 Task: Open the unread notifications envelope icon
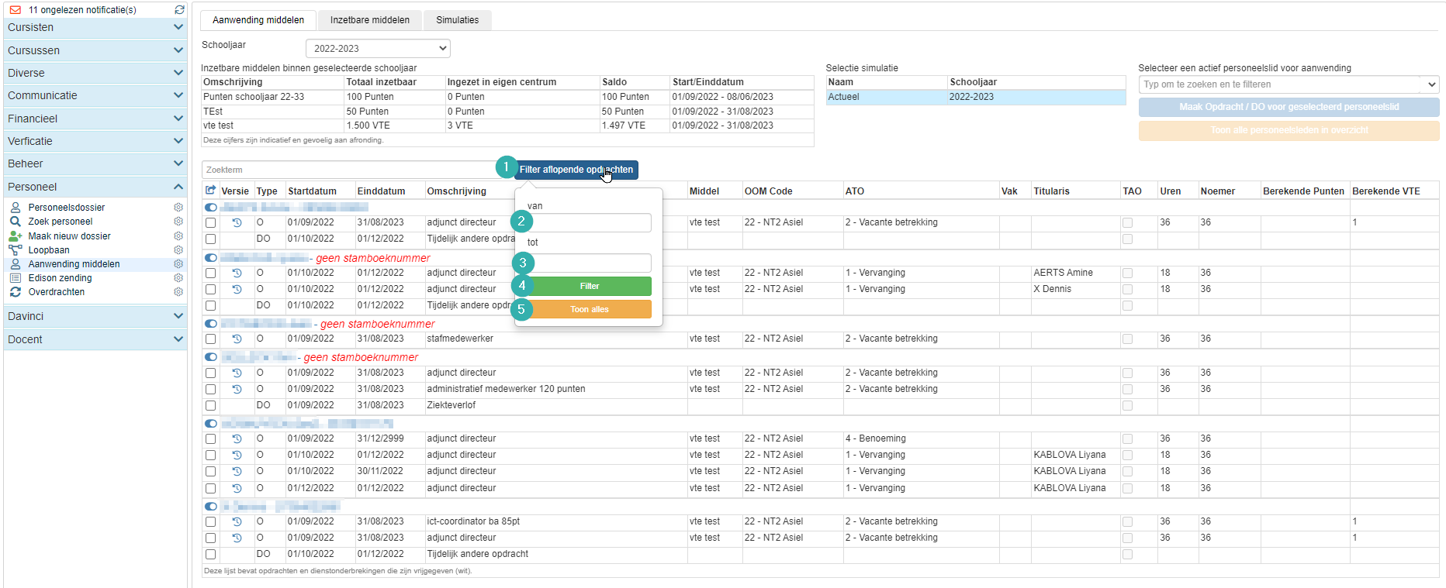15,10
